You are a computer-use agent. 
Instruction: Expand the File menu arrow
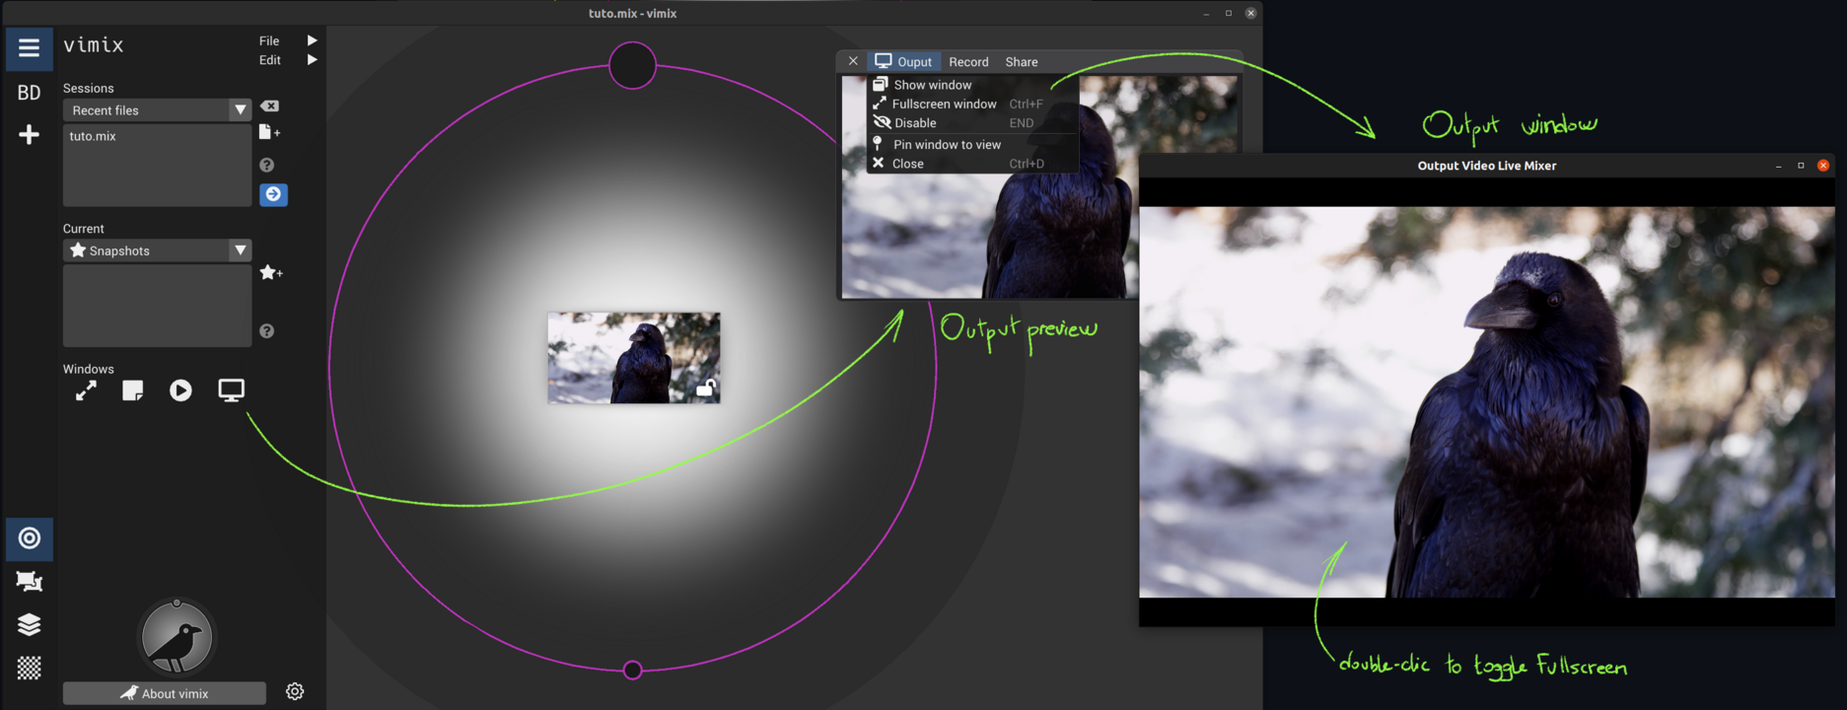pos(312,40)
